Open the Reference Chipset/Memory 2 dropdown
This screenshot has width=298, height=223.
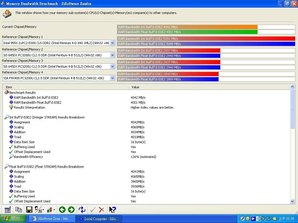[x=113, y=55]
